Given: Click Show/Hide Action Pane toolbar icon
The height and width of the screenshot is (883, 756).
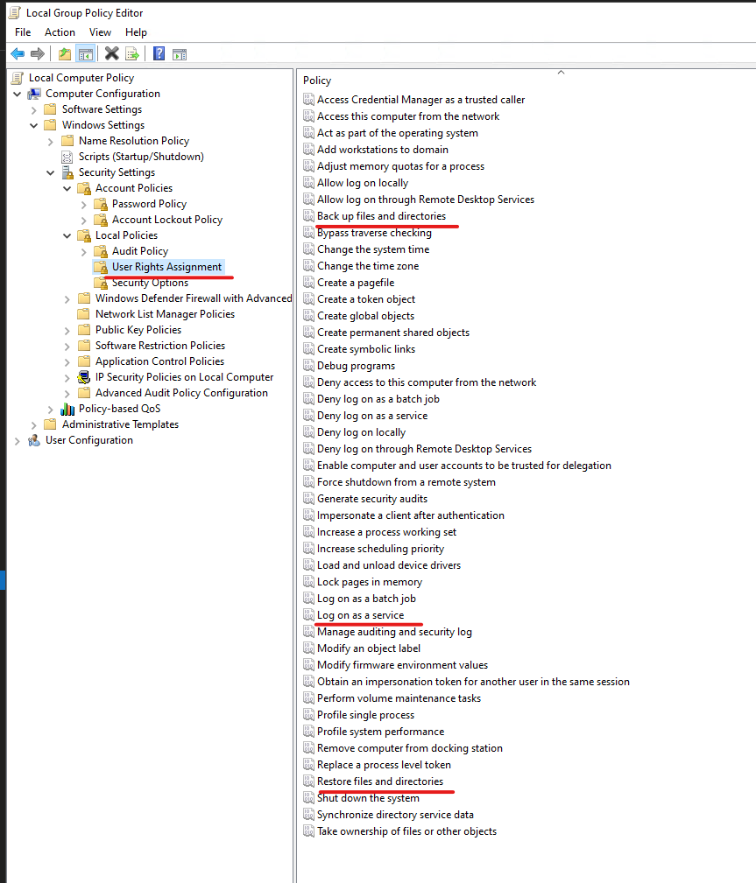Looking at the screenshot, I should (x=180, y=54).
